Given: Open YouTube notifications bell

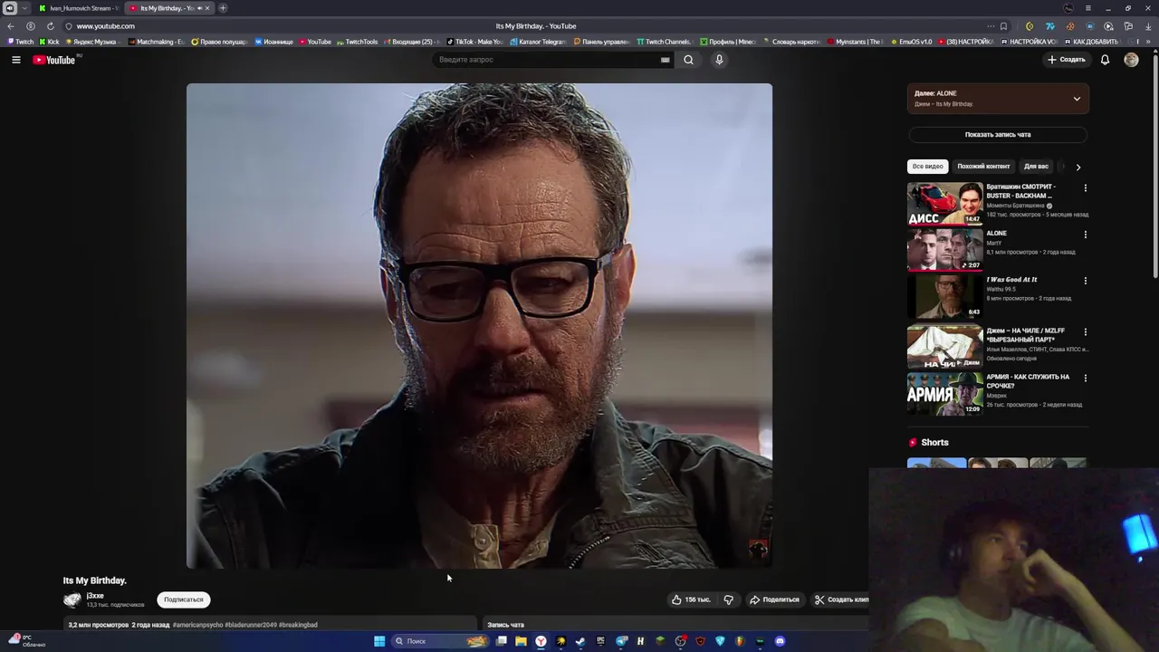Looking at the screenshot, I should (x=1105, y=60).
